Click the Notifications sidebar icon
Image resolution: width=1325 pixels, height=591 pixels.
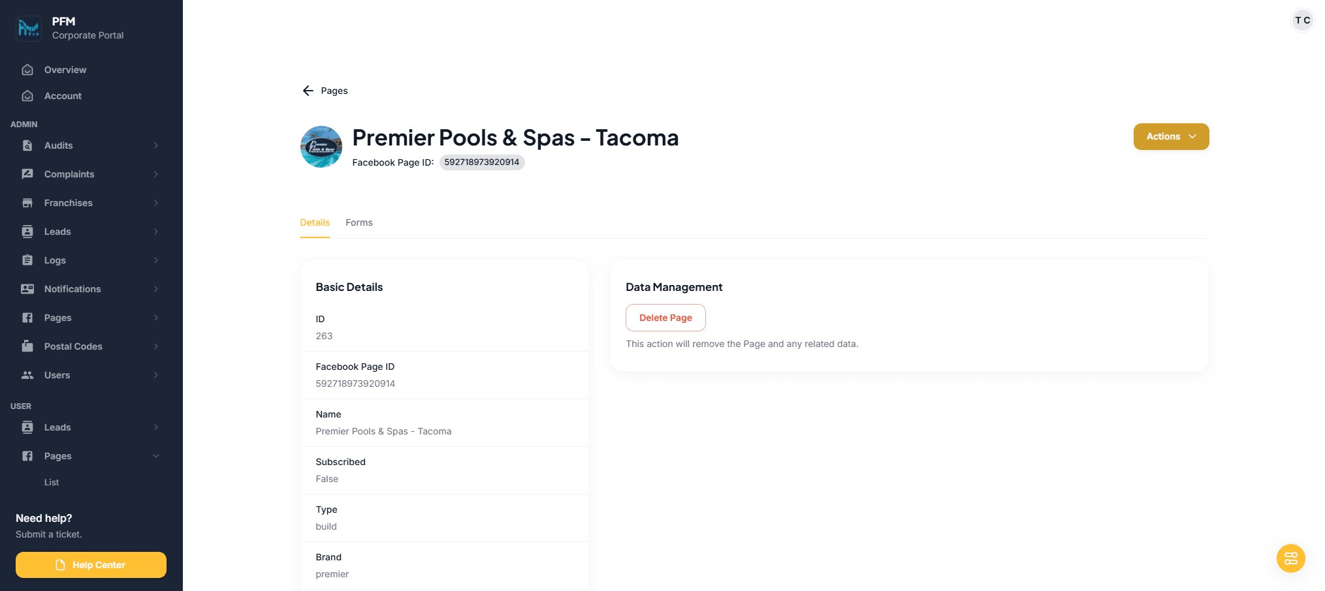pos(27,289)
